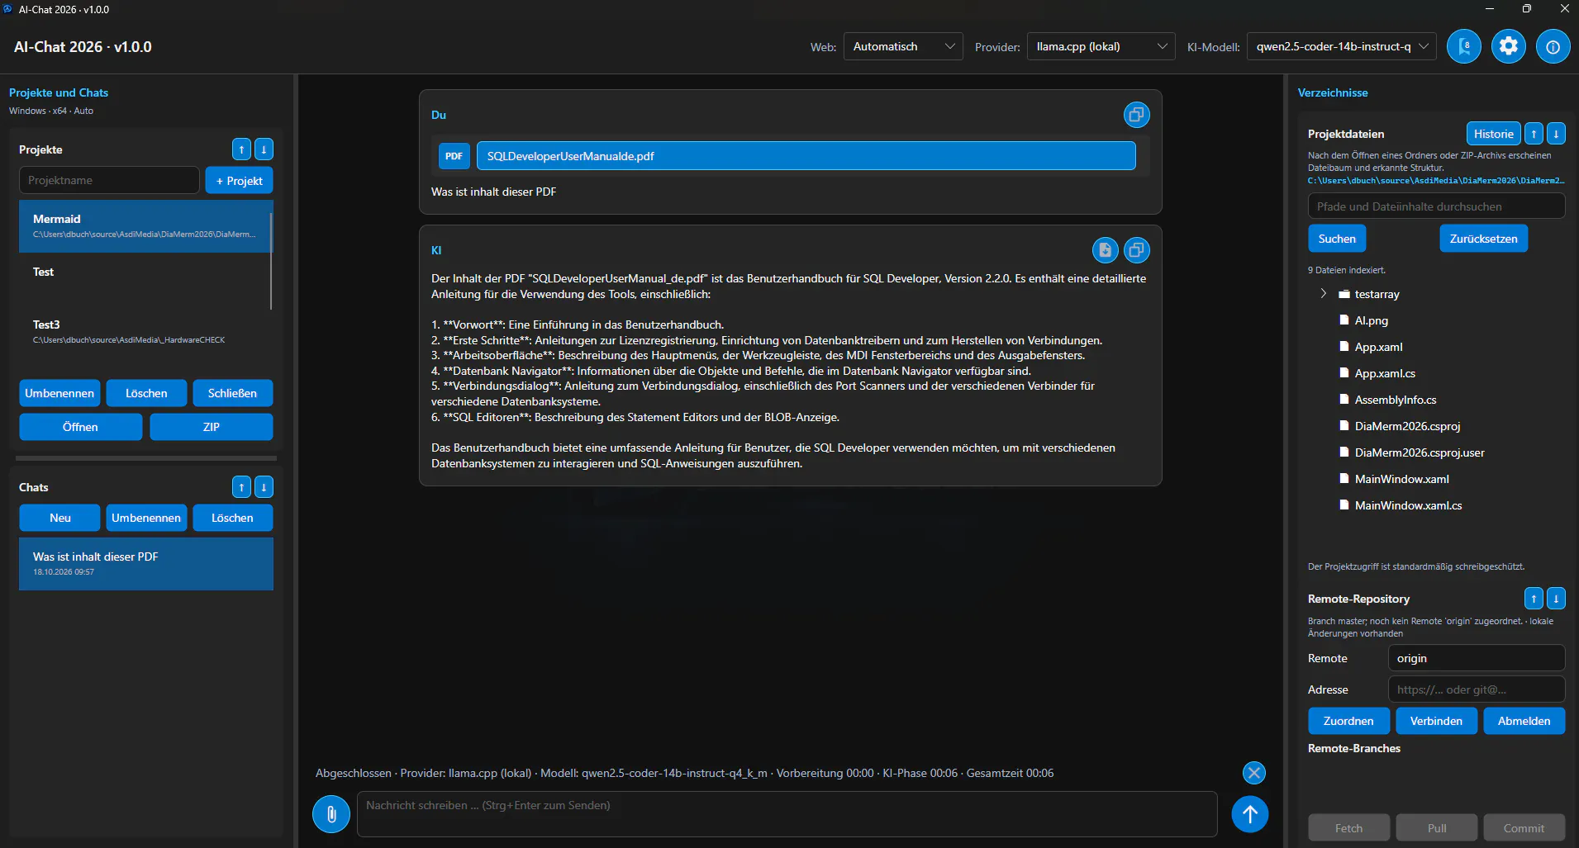The height and width of the screenshot is (848, 1579).
Task: Open settings via the gear icon
Action: click(1509, 46)
